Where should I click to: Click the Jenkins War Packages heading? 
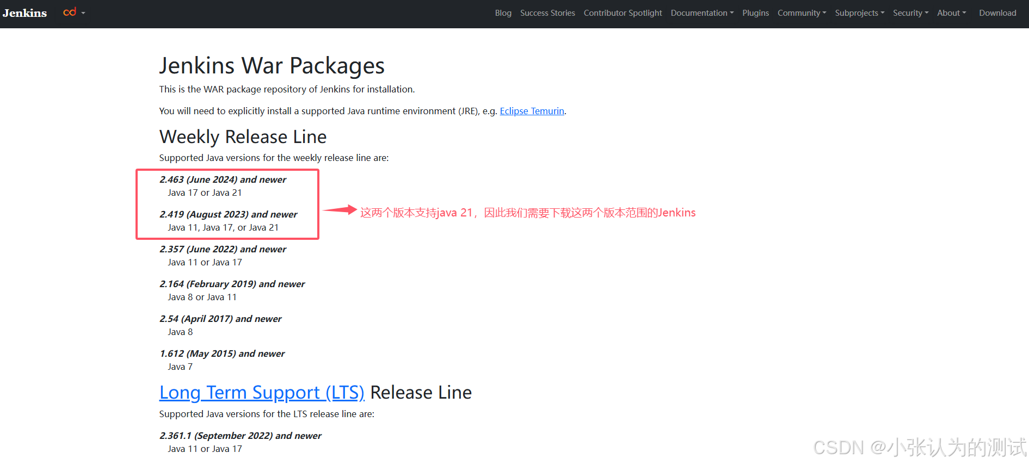pyautogui.click(x=272, y=66)
